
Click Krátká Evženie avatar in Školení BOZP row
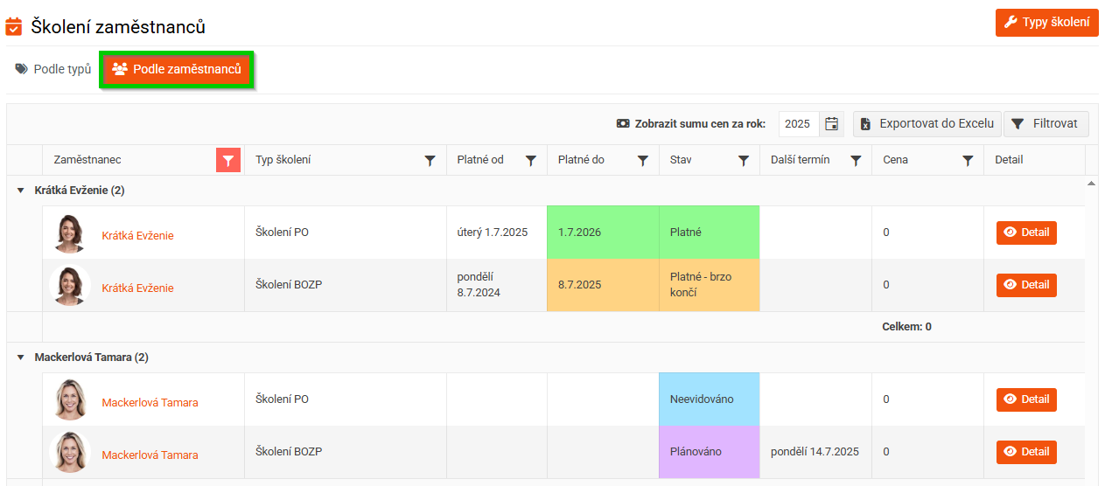point(71,286)
